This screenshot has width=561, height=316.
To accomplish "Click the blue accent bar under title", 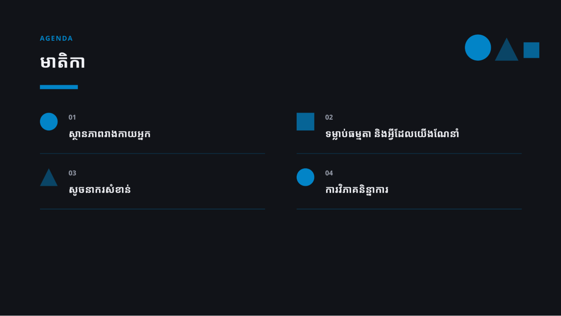I will point(59,87).
